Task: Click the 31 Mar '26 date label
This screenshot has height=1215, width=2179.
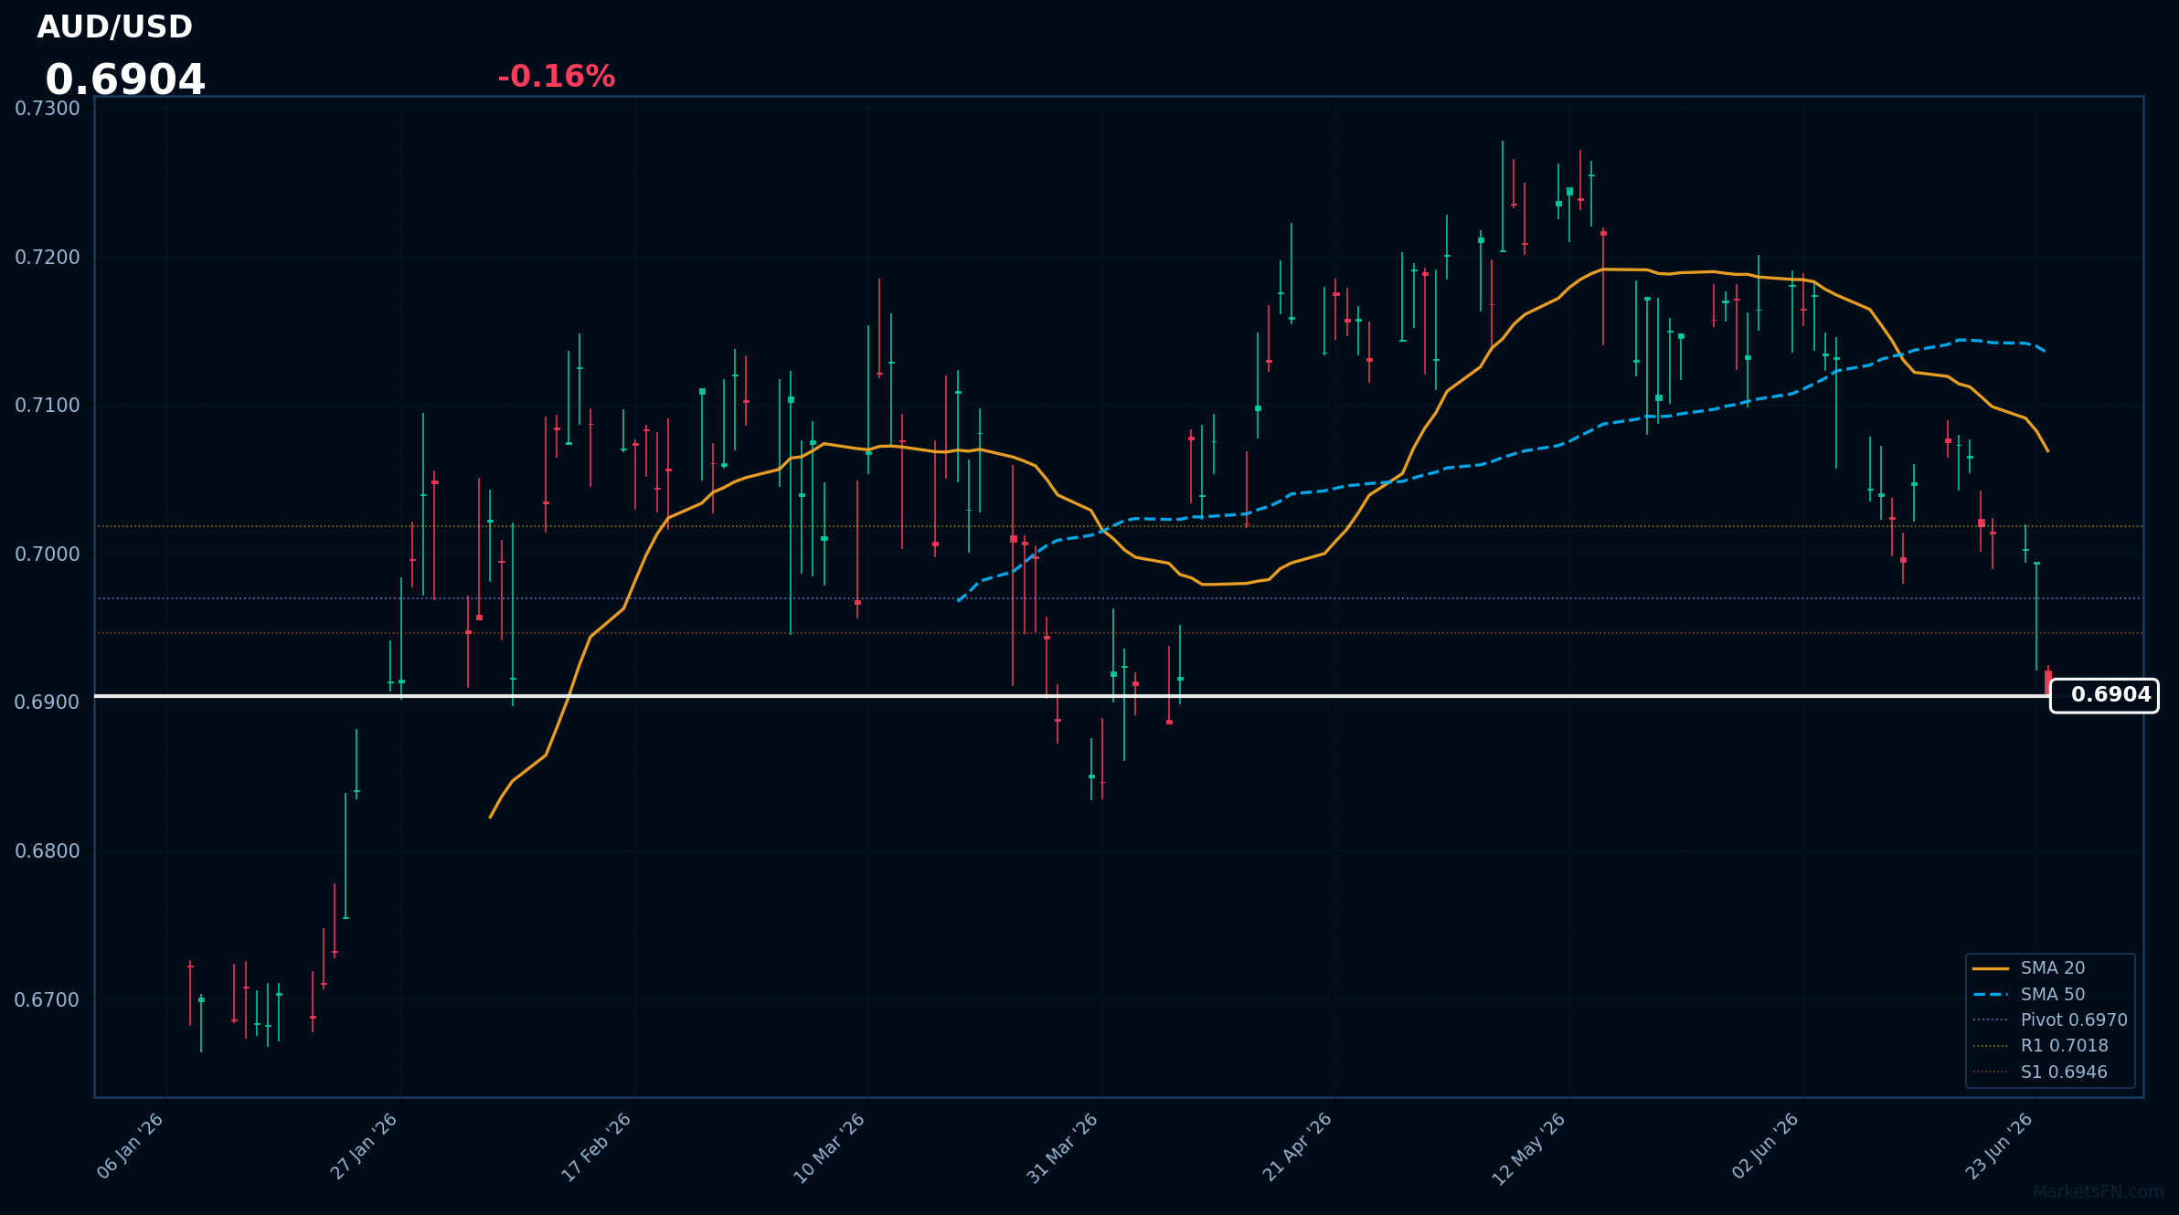Action: pos(1064,1148)
